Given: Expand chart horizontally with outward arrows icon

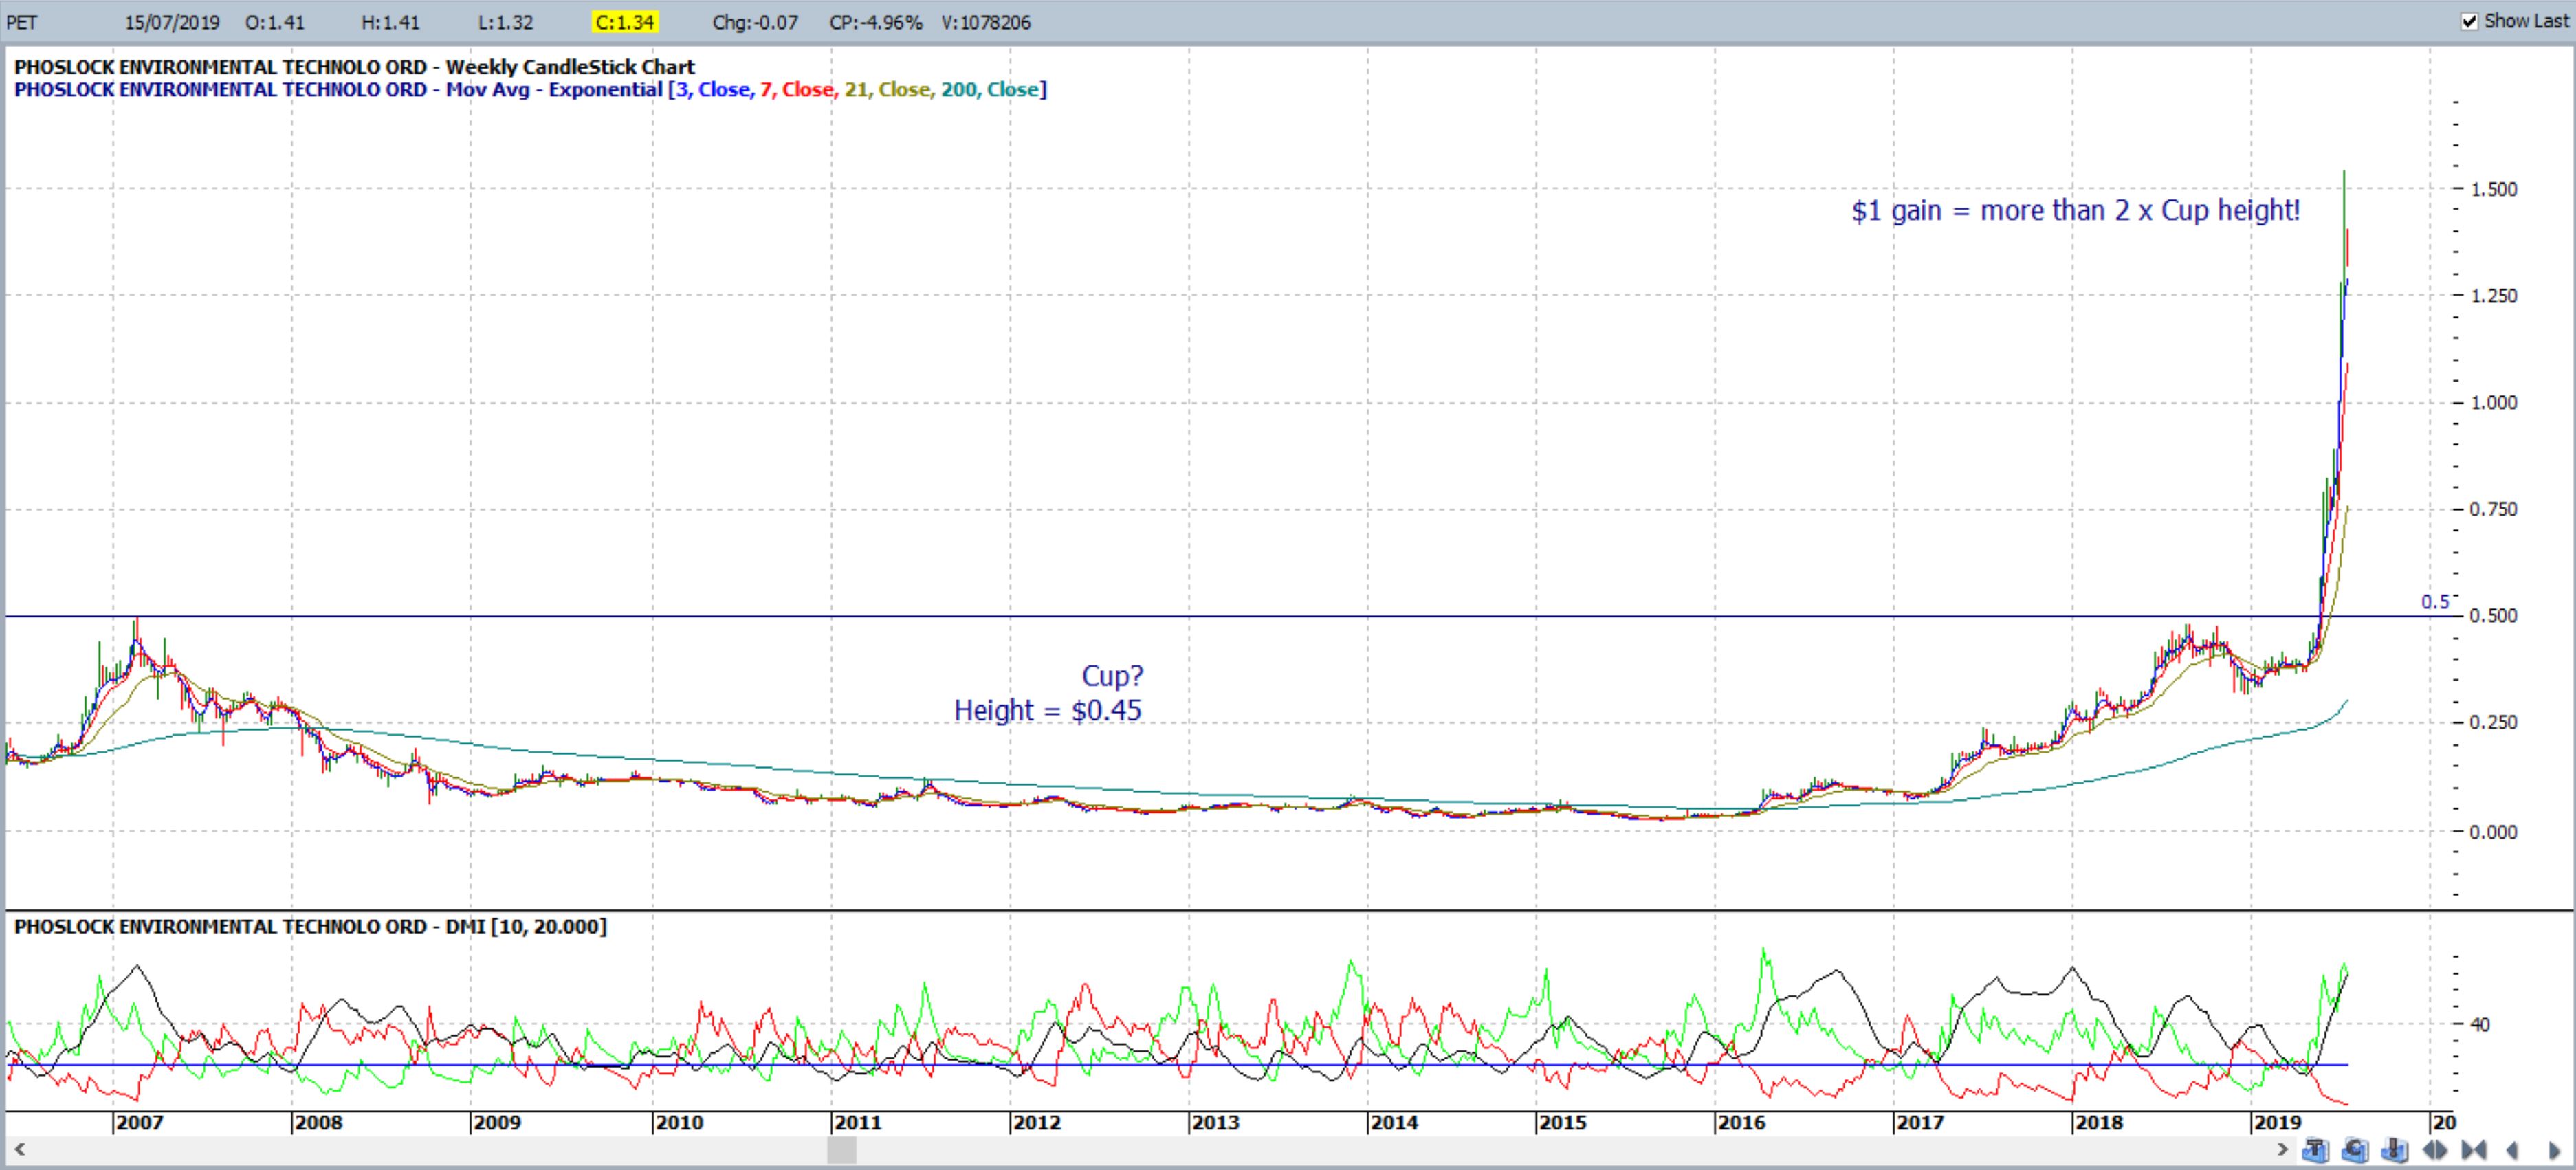Looking at the screenshot, I should coord(2435,1150).
